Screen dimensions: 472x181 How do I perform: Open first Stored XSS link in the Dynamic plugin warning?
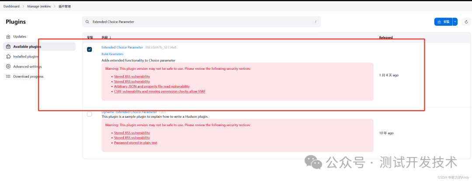pyautogui.click(x=132, y=133)
